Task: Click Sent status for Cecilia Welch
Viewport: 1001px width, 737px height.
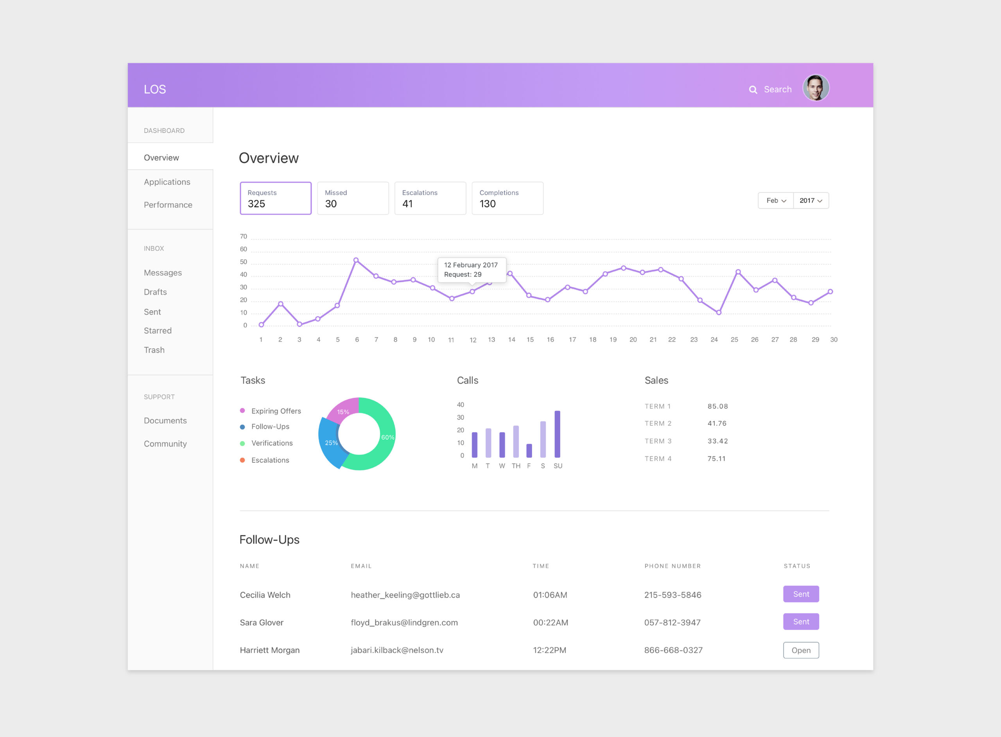Action: click(801, 594)
